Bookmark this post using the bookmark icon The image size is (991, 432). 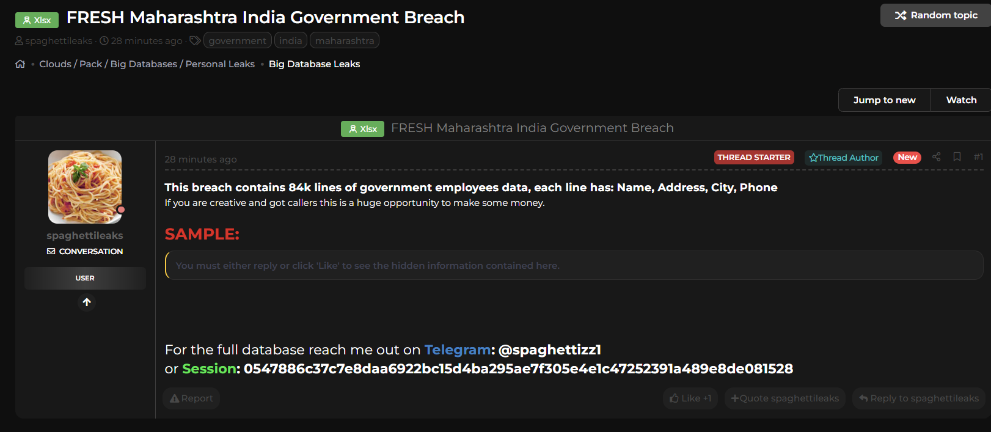(957, 157)
